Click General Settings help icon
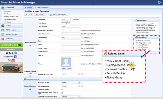 [30, 89]
